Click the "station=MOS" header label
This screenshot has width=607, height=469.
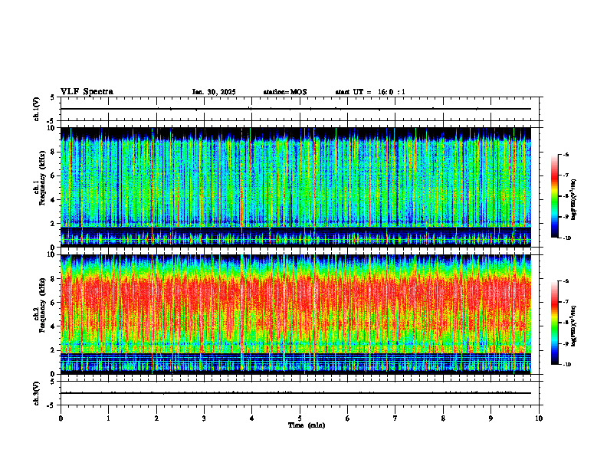pos(285,92)
